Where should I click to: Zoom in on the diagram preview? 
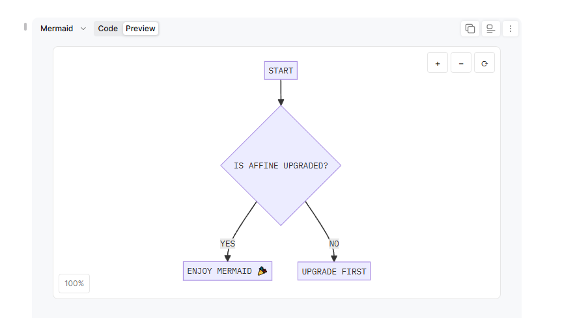point(438,63)
